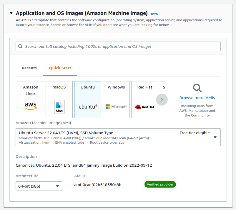Screen dimensions: 236x210
Task: Click the arrow beside Free tier eligible
Action: coord(215,137)
